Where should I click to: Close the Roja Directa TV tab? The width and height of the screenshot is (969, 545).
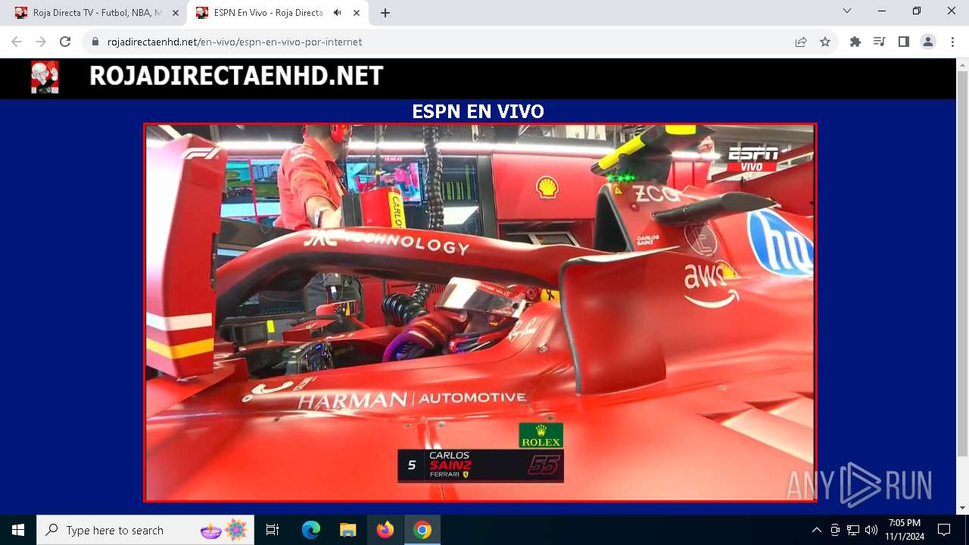(x=175, y=13)
